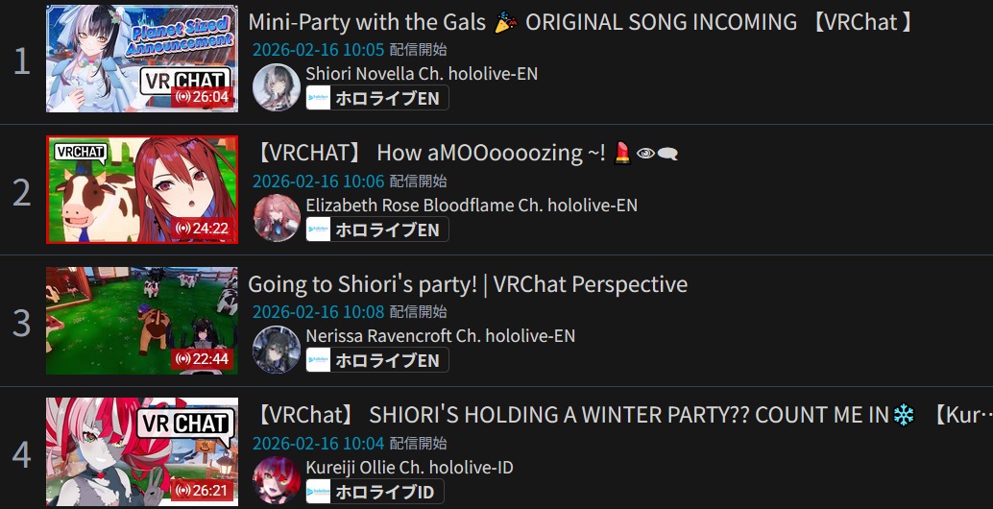Open 'Going to Shiori's party!' stream title
Viewport: 993px width, 509px height.
(468, 284)
